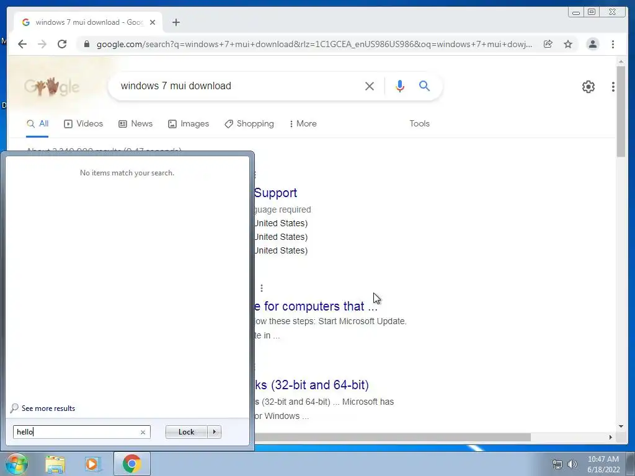The image size is (635, 476).
Task: Open three-dot options above 'for computers that' result
Action: point(262,288)
